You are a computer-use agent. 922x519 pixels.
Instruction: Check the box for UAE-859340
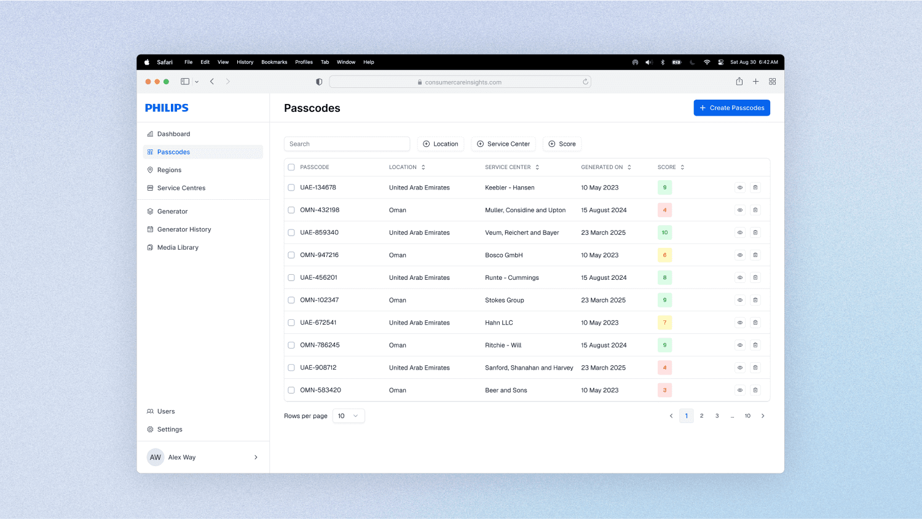click(291, 232)
